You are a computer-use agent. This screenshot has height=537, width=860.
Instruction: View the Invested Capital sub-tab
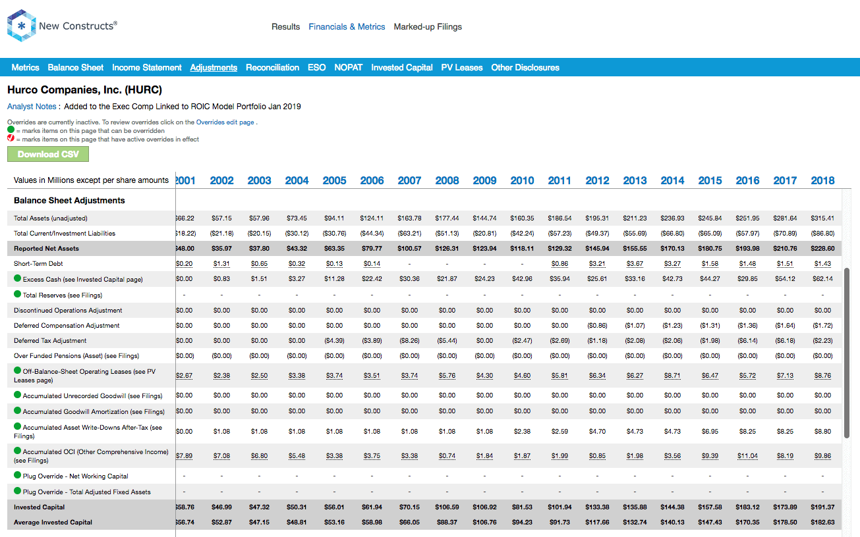402,68
